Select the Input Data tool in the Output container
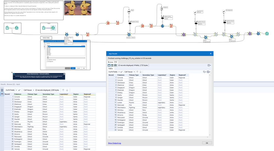The height and width of the screenshot is (151, 274). [44, 28]
